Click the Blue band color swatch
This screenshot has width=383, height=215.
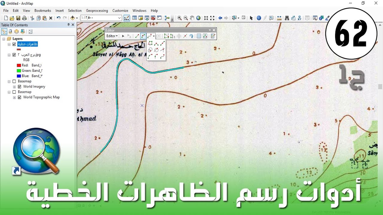pyautogui.click(x=19, y=76)
